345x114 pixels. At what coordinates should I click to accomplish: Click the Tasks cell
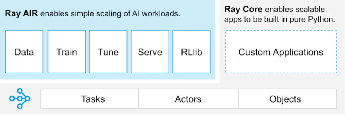pyautogui.click(x=93, y=99)
